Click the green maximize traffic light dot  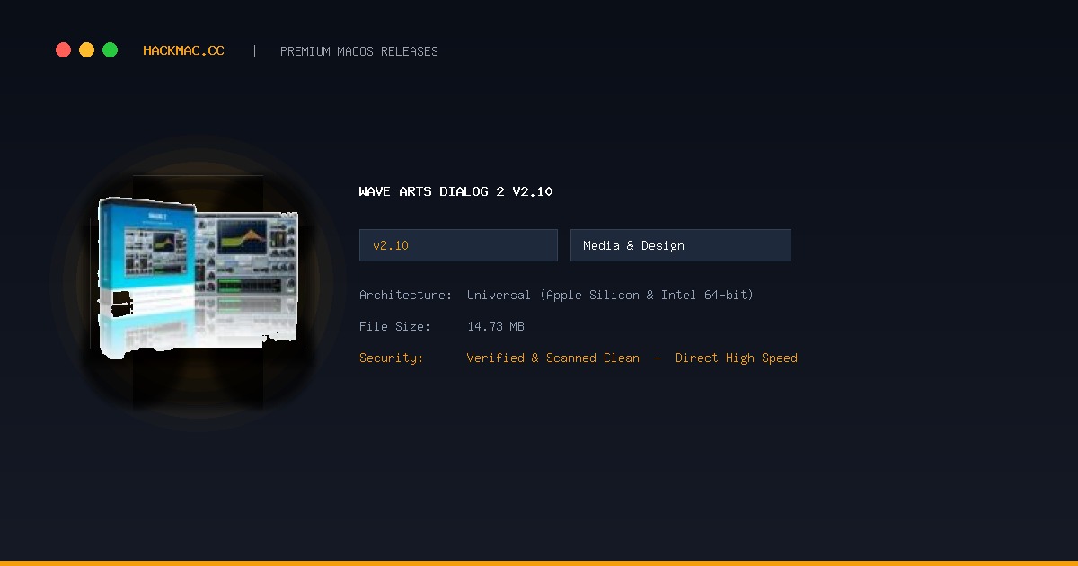(x=110, y=50)
